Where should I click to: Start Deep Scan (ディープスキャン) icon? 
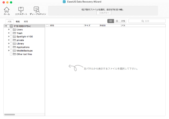[37, 10]
